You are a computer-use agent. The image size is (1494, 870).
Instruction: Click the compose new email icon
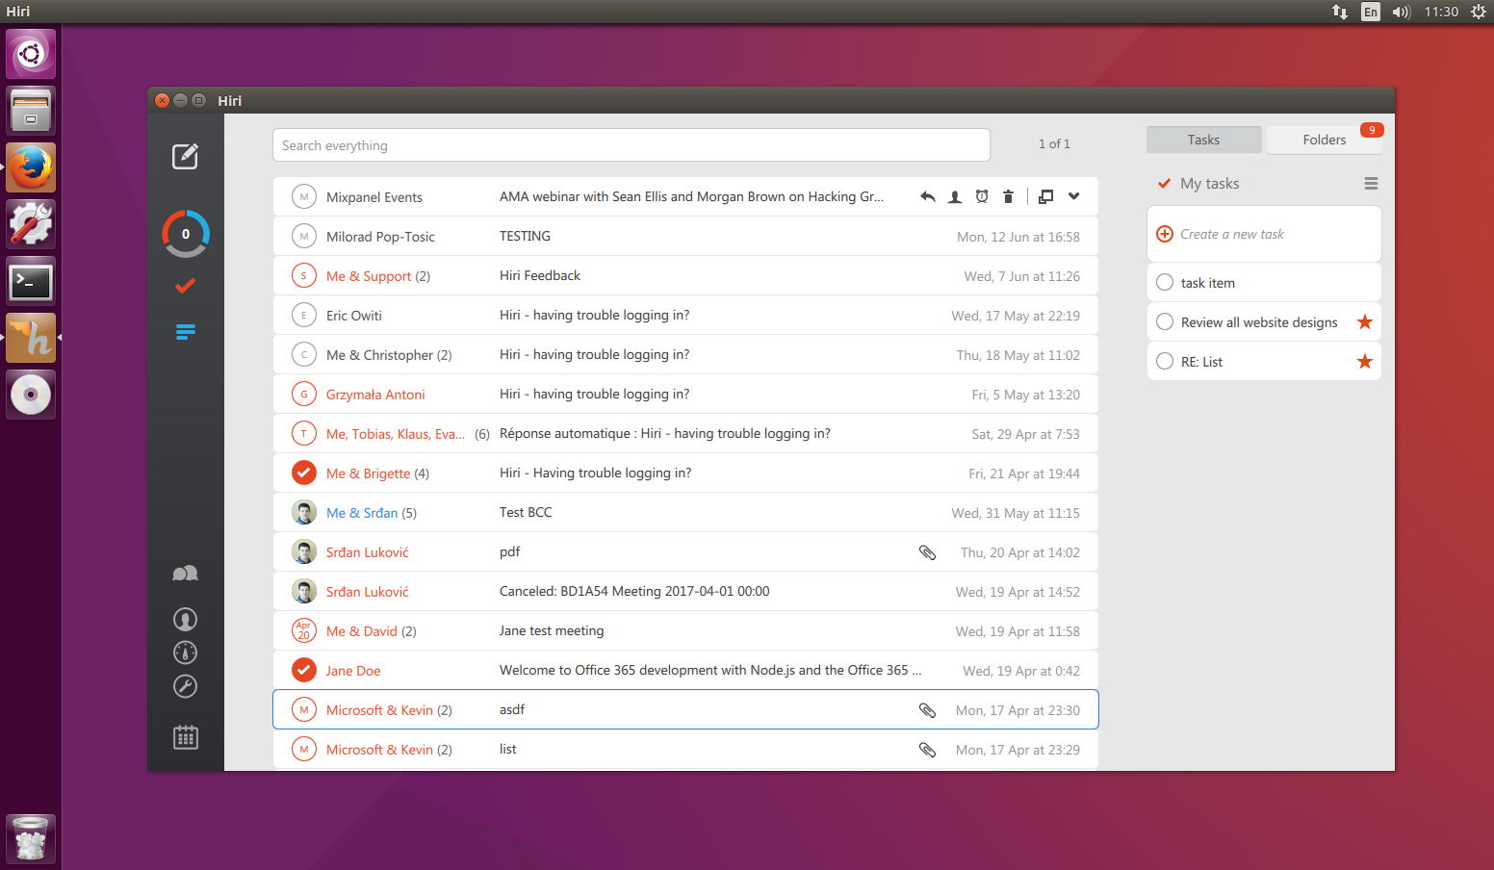click(185, 156)
